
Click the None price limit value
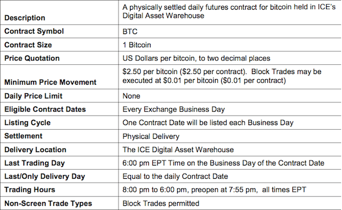click(x=131, y=96)
